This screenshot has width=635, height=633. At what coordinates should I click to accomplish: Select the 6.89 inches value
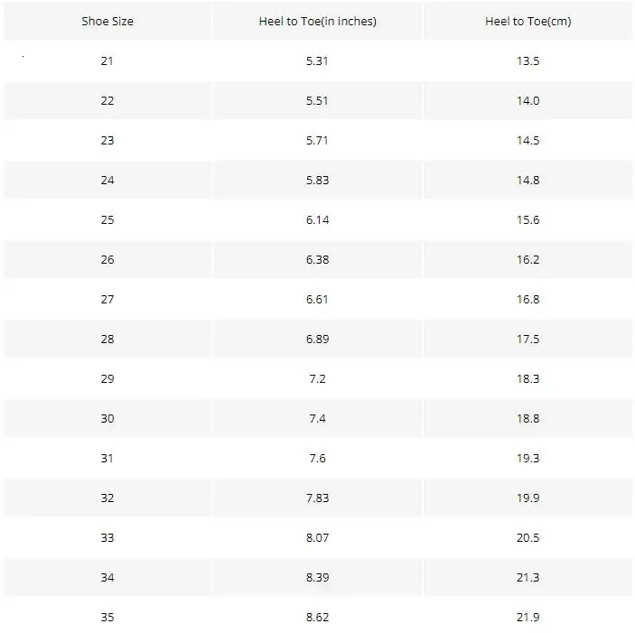pos(317,340)
